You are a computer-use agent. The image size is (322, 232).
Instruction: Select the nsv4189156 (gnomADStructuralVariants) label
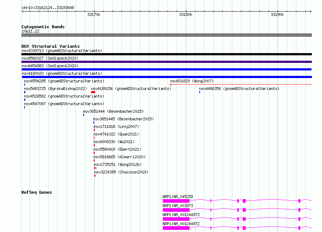point(131,89)
